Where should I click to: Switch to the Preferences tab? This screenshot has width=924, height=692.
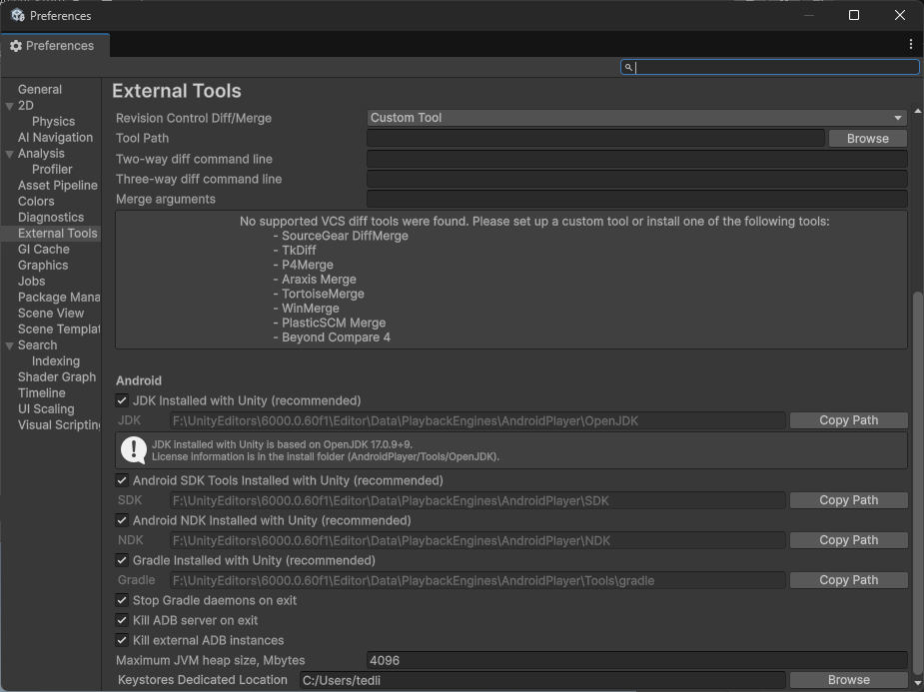coord(55,45)
